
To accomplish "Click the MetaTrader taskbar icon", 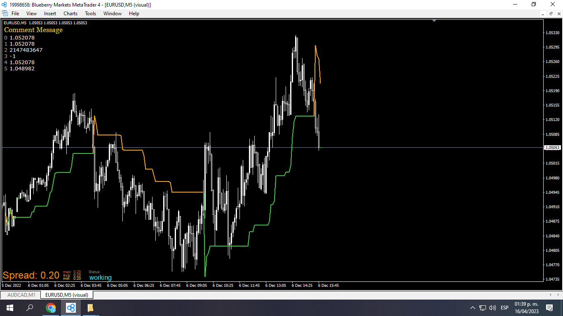I will click(x=71, y=308).
